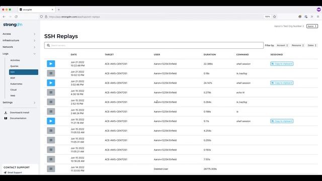
Task: Click the Documentation book icon
Action: click(6, 118)
